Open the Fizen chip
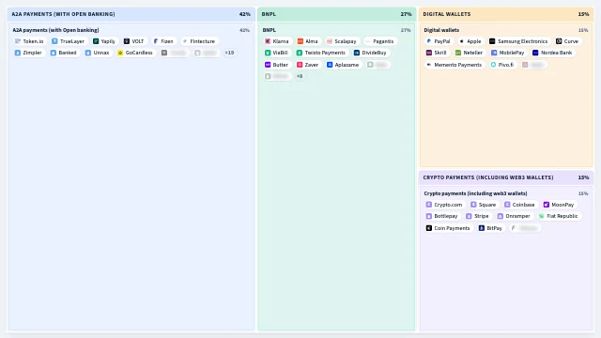601x338 pixels. pyautogui.click(x=163, y=41)
